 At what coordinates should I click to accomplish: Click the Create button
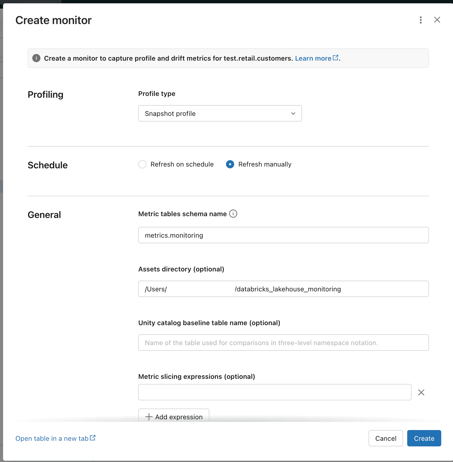(424, 438)
